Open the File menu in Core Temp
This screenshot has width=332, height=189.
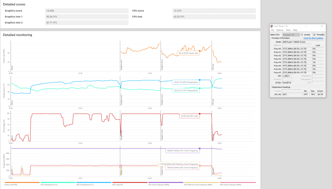pyautogui.click(x=272, y=30)
